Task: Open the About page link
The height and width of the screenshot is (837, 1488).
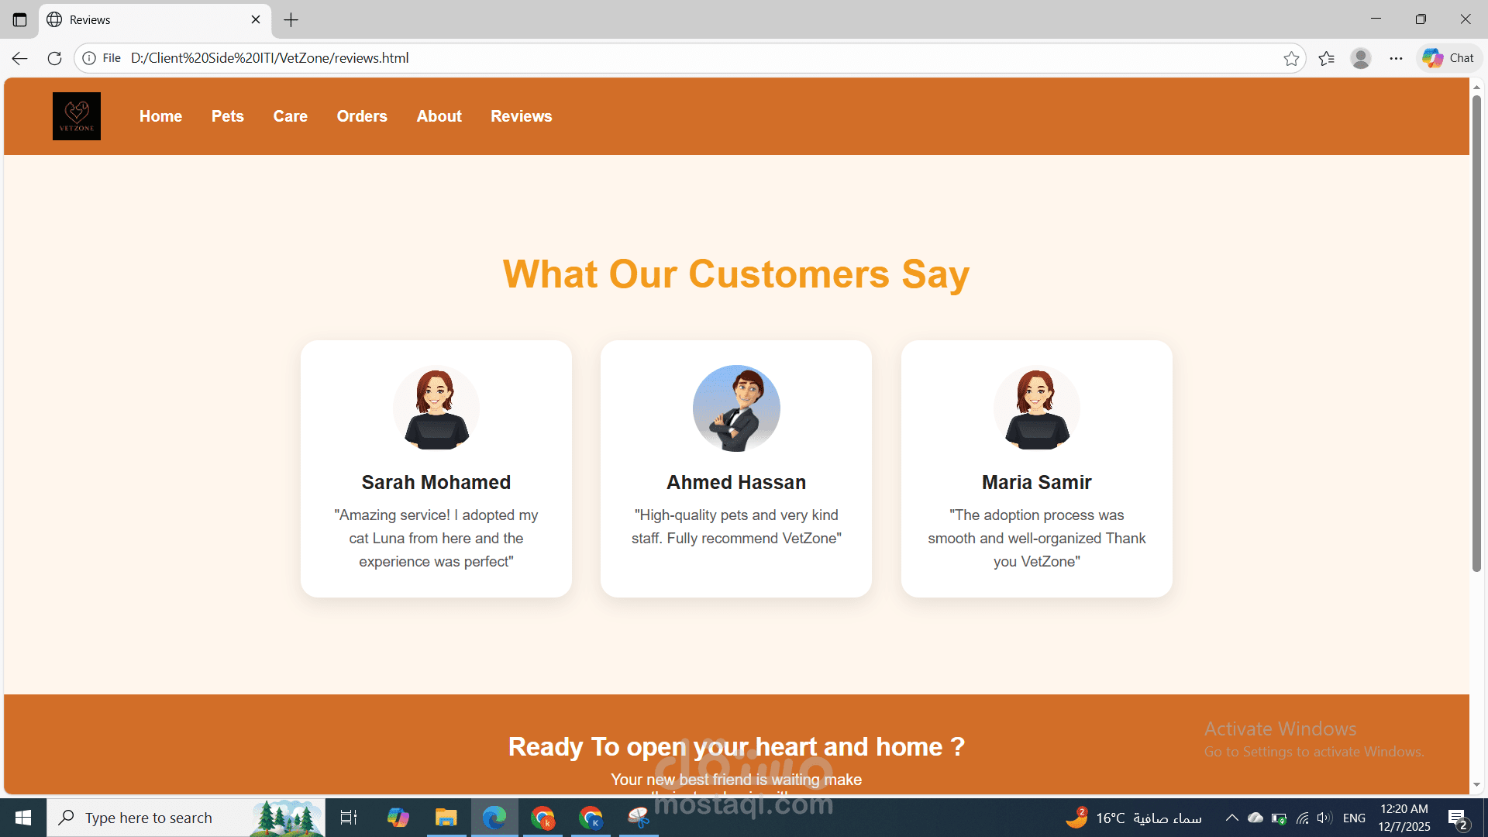Action: [439, 116]
